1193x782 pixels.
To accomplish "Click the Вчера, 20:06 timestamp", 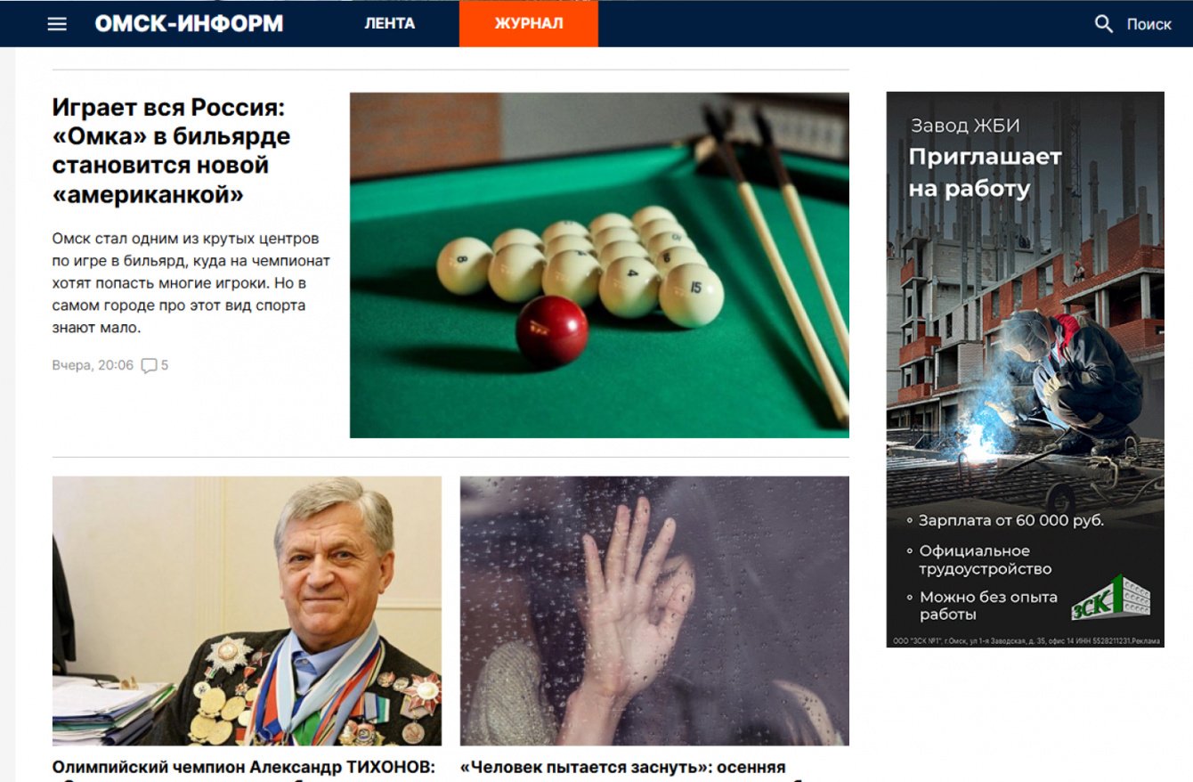I will point(93,365).
